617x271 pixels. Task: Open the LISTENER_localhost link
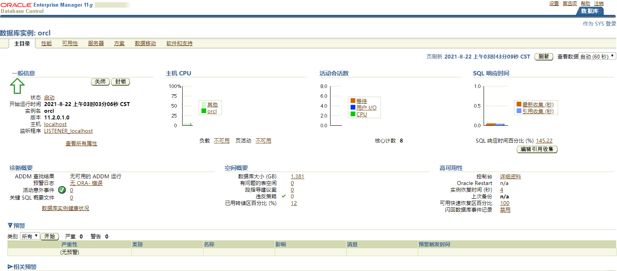(68, 131)
